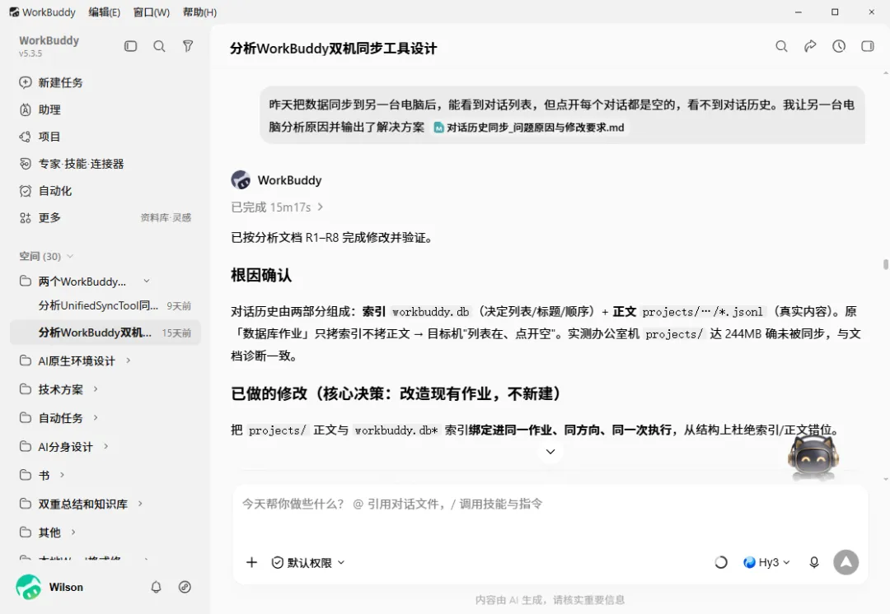This screenshot has width=890, height=614.
Task: Expand the AI分身设计 folder
Action: coord(106,446)
